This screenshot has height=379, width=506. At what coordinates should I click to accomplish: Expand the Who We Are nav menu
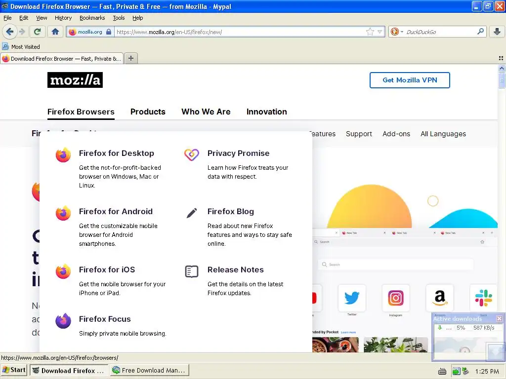[206, 112]
